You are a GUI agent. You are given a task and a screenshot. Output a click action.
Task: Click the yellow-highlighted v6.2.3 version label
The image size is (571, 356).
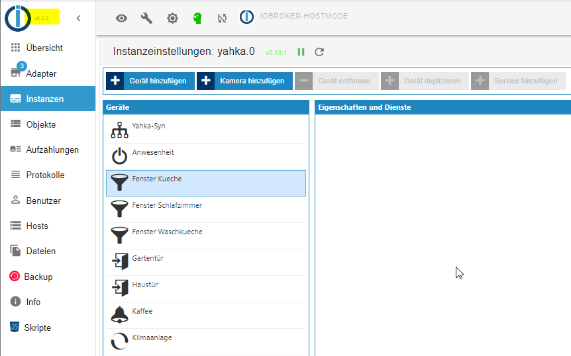click(42, 18)
